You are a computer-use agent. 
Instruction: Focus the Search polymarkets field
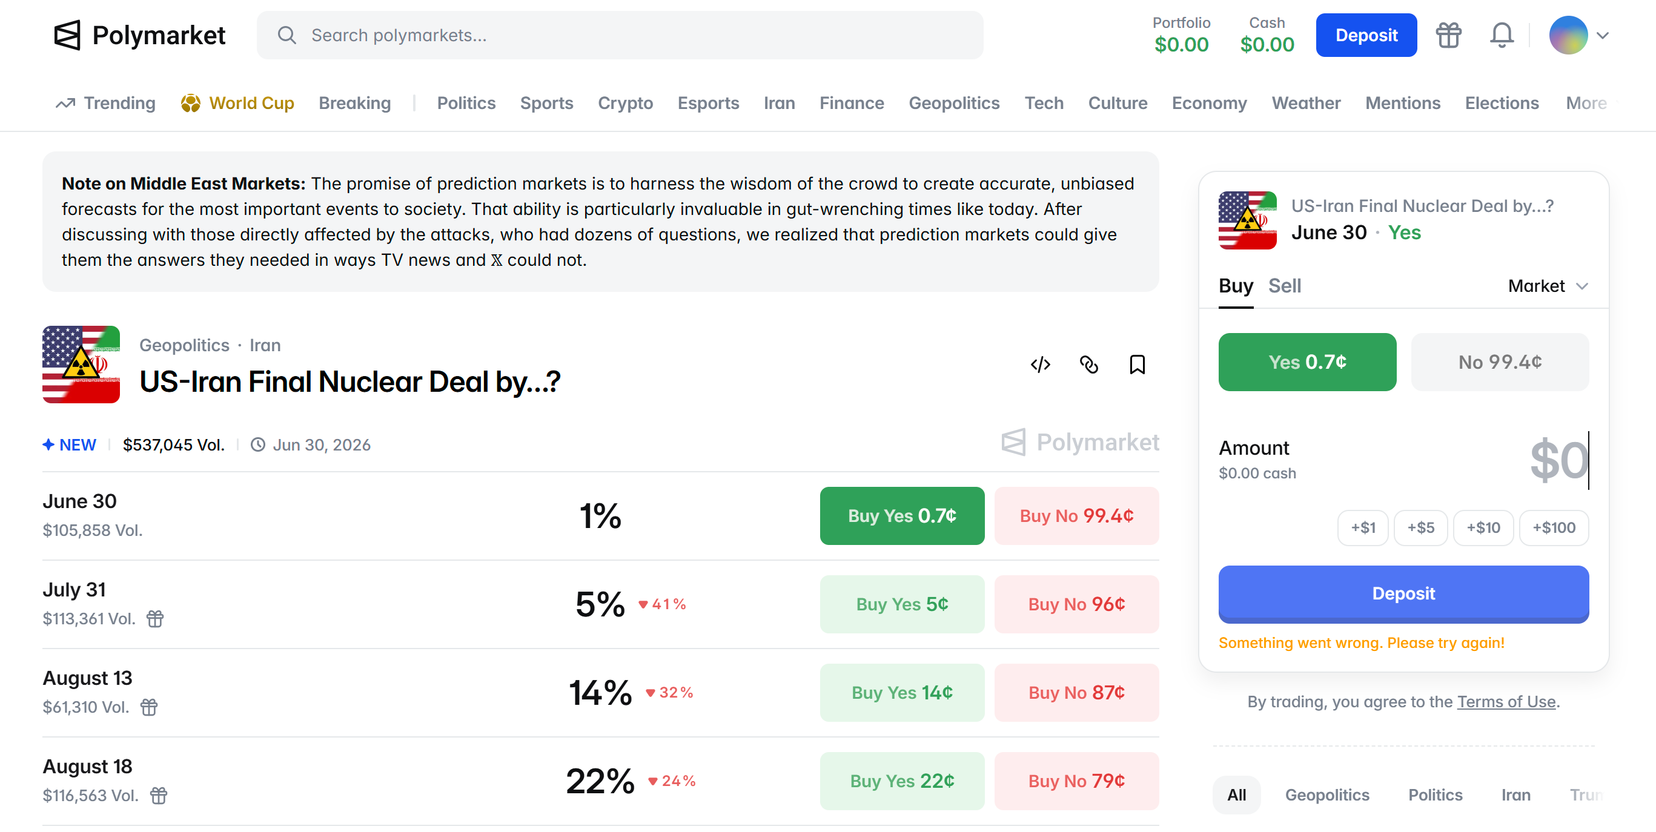(619, 35)
